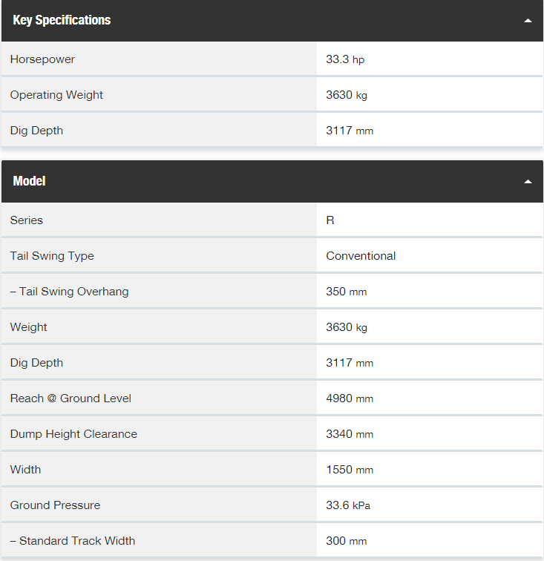Click Dig Depth label in Model section
This screenshot has width=544, height=561.
[x=36, y=363]
